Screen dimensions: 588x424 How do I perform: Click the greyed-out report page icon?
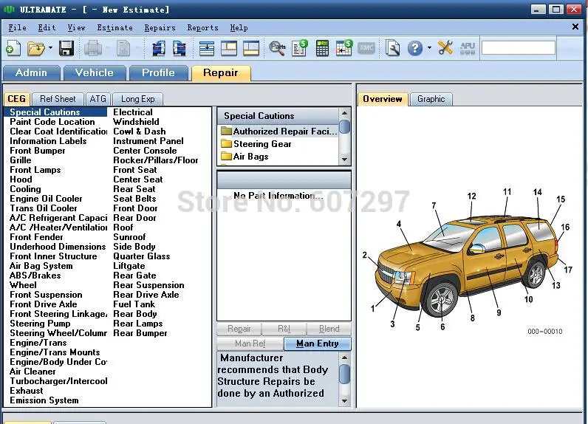click(x=123, y=48)
